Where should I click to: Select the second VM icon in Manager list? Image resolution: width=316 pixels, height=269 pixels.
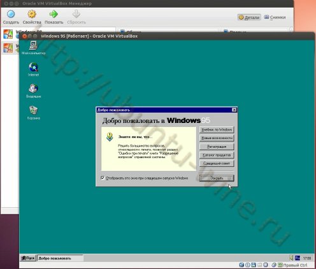pos(8,48)
